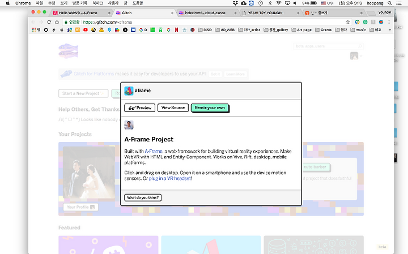Open the lightning bolt bookmark icon

[x=54, y=30]
